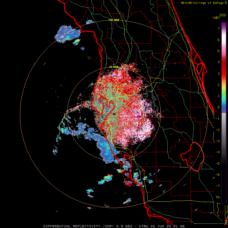Click the DZD product label

223,15
